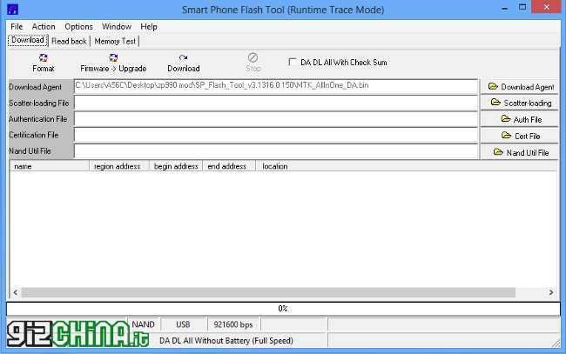The width and height of the screenshot is (566, 354).
Task: Browse for a Scatter-loading file
Action: pos(520,104)
